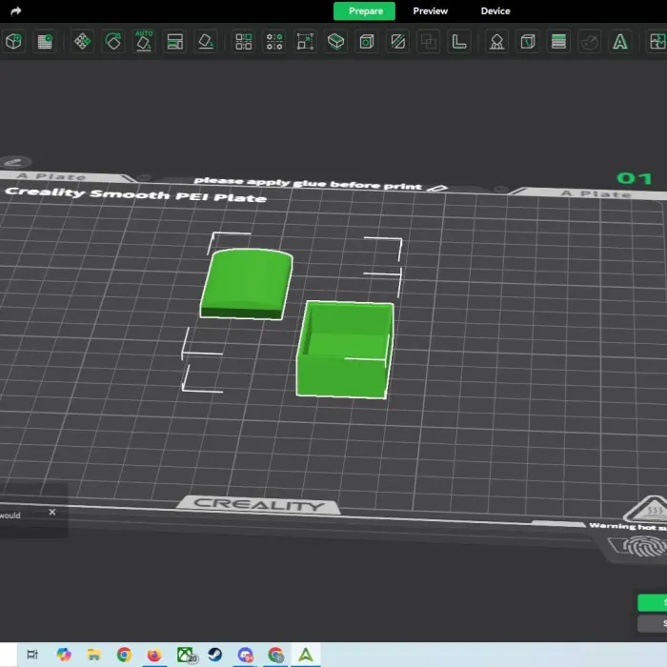Click the Assembly view puzzle icon

click(x=657, y=41)
